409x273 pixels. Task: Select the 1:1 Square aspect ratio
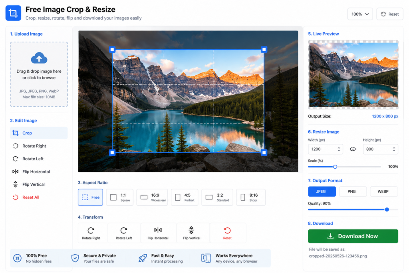point(120,197)
